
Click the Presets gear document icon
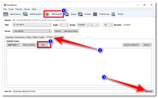113,14
